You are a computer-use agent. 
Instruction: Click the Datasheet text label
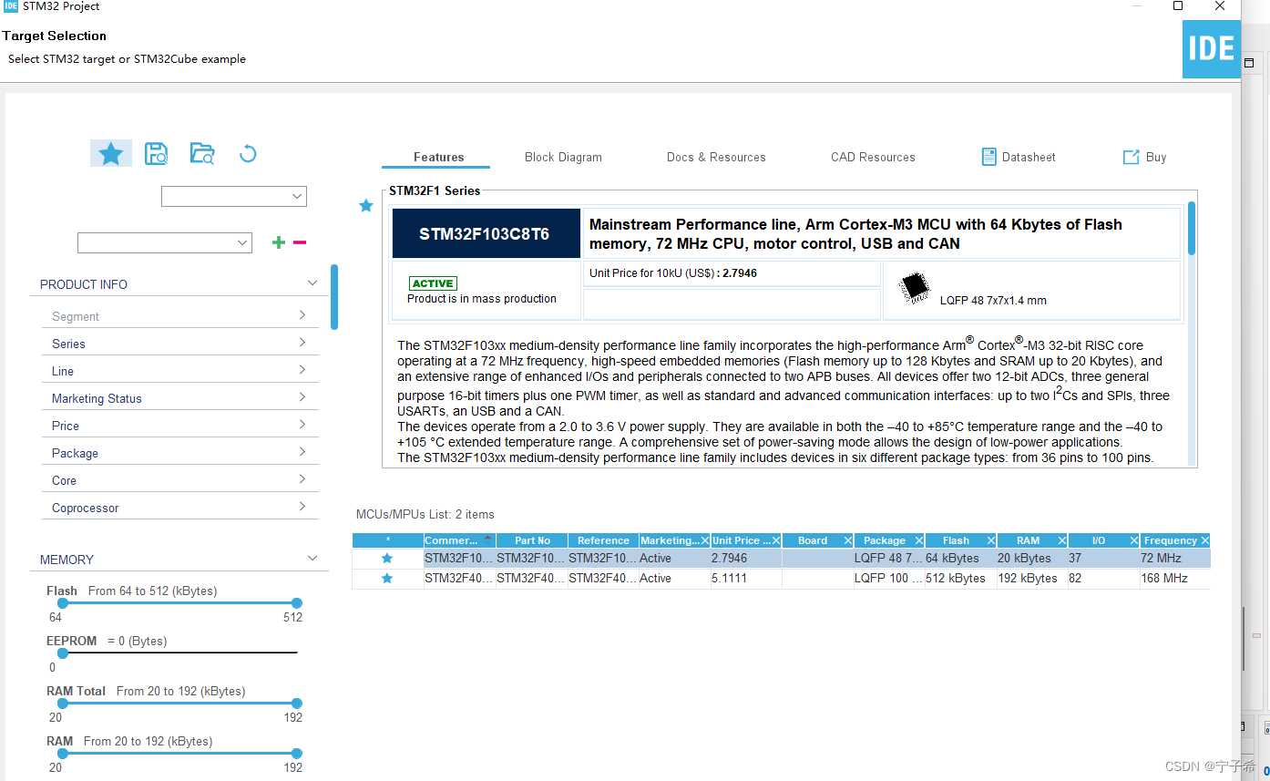(1029, 157)
